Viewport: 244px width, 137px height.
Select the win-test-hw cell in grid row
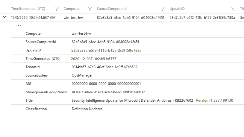point(73,18)
